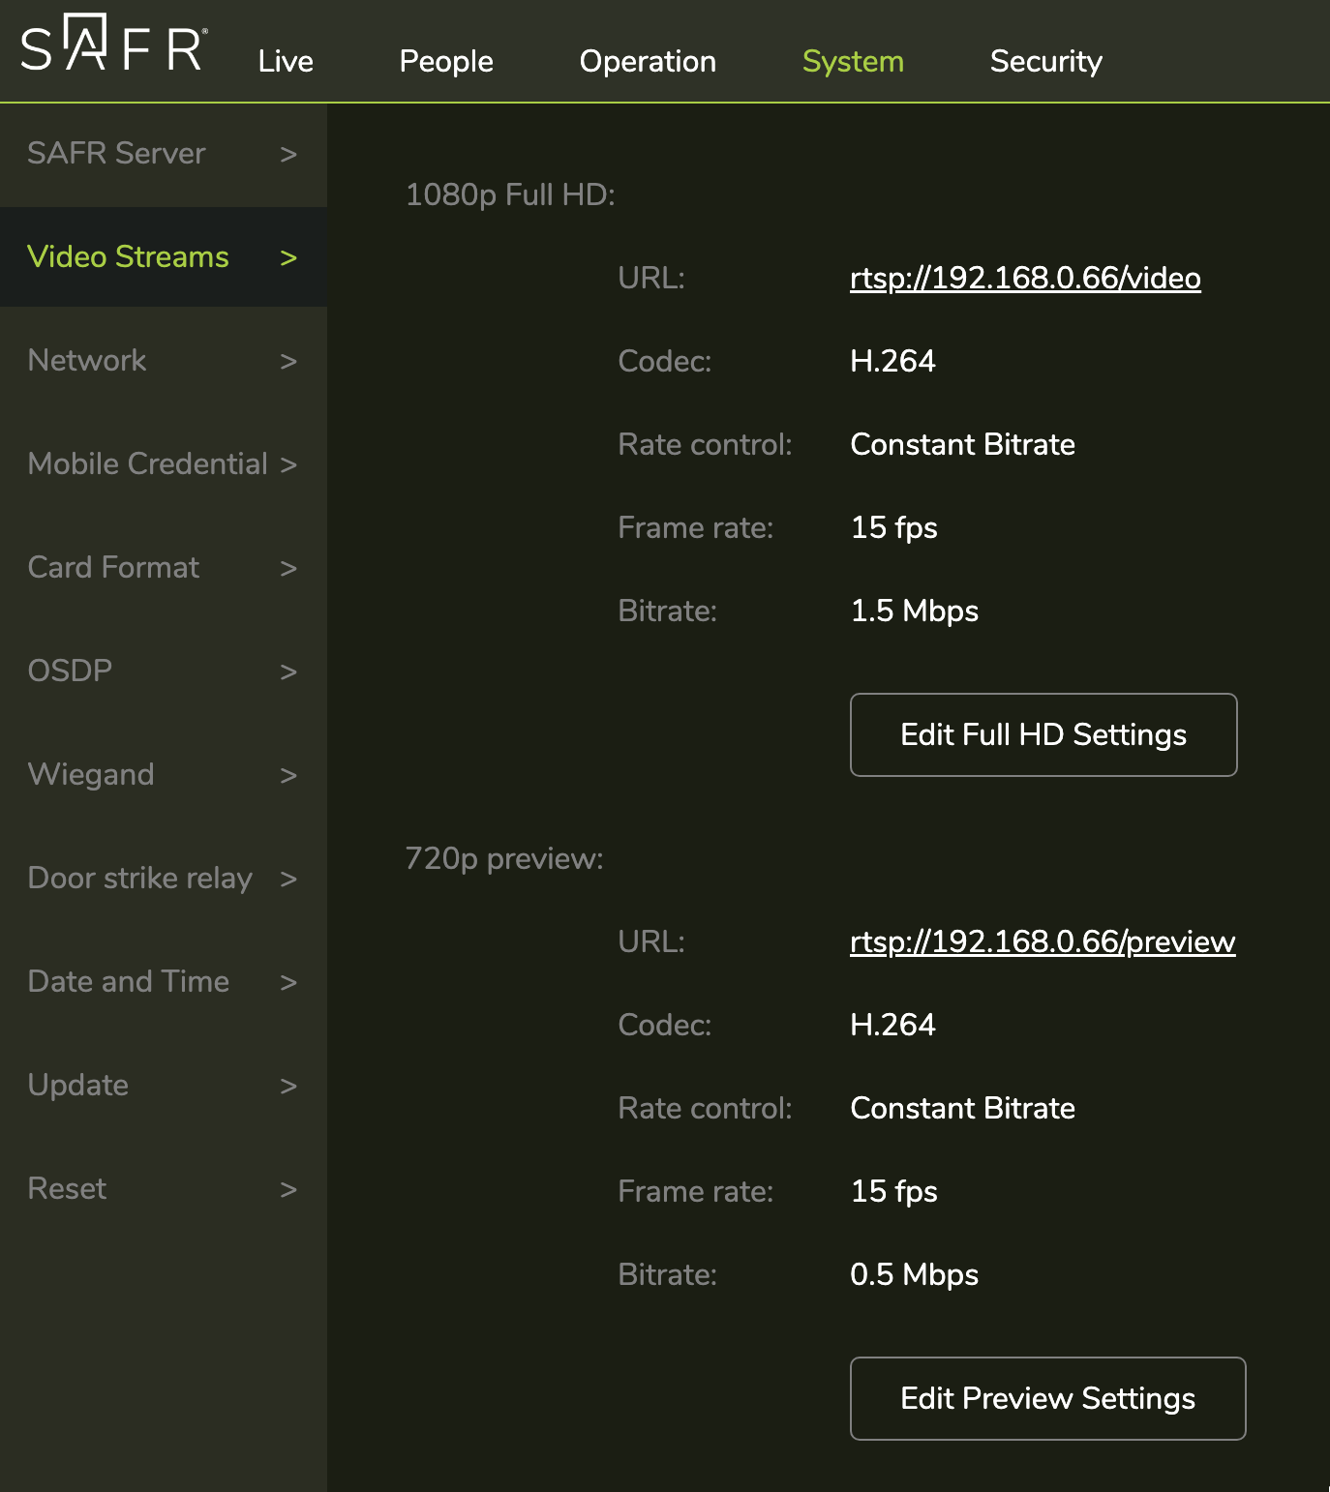Open the Card Format section
This screenshot has width=1330, height=1492.
pyautogui.click(x=114, y=567)
